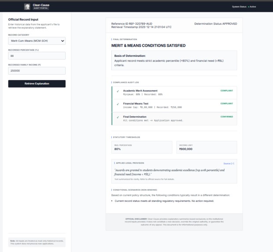Click the Retrieve Explanation button
This screenshot has width=273, height=252.
pyautogui.click(x=37, y=84)
